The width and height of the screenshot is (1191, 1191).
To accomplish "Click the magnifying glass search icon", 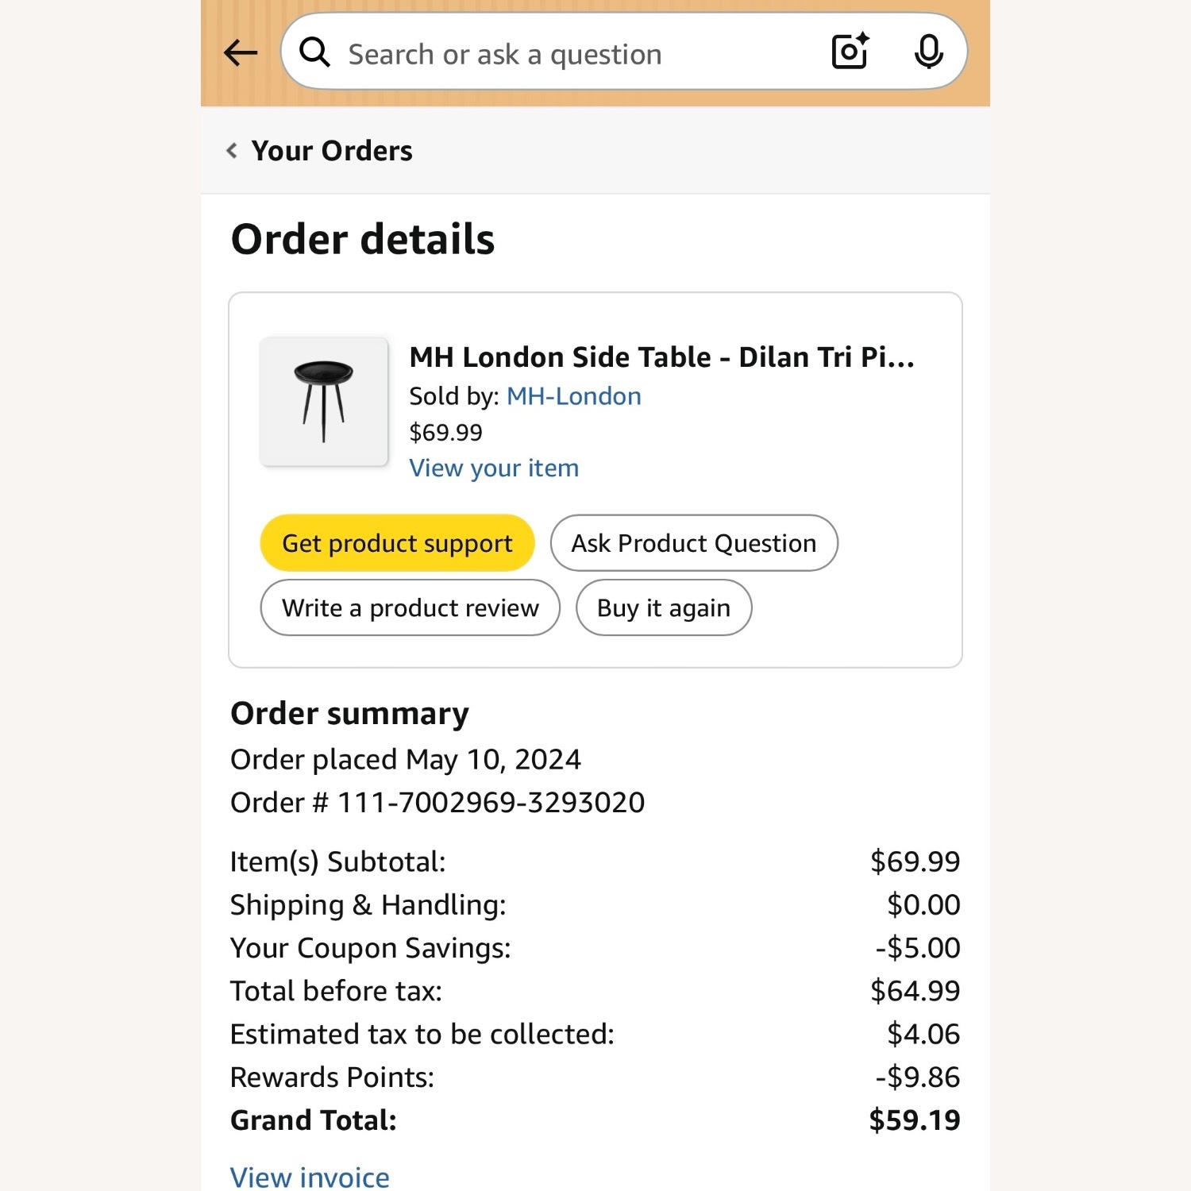I will (314, 53).
